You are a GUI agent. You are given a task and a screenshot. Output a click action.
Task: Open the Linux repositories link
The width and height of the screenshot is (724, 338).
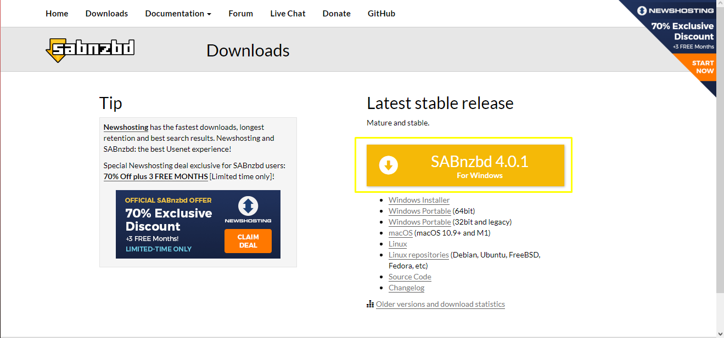pos(418,255)
